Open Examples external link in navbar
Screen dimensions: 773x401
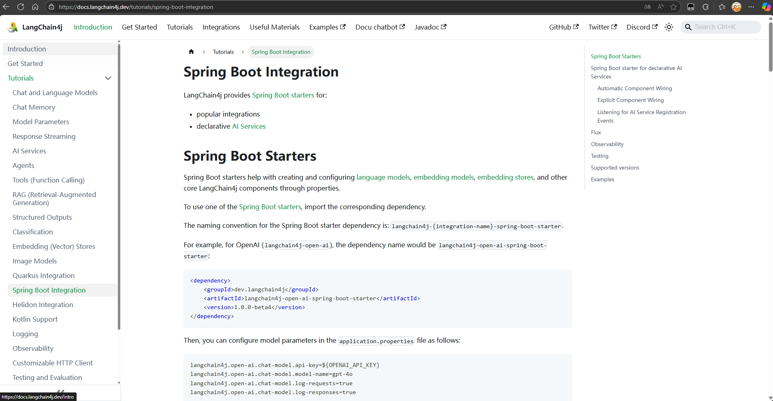327,27
